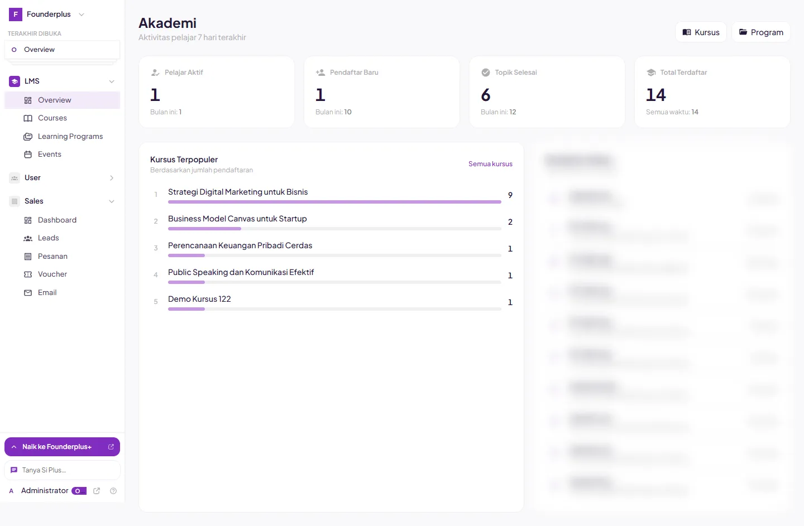Open the Founderplus workspace switcher chevron
804x526 pixels.
click(82, 15)
